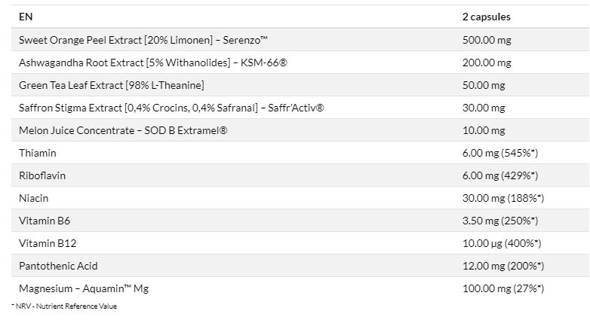Click the EN column header
The height and width of the screenshot is (320, 590).
pyautogui.click(x=26, y=17)
